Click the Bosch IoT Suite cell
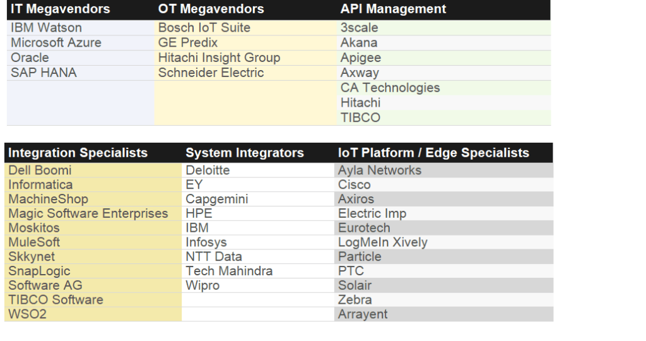The image size is (646, 341). click(x=204, y=28)
